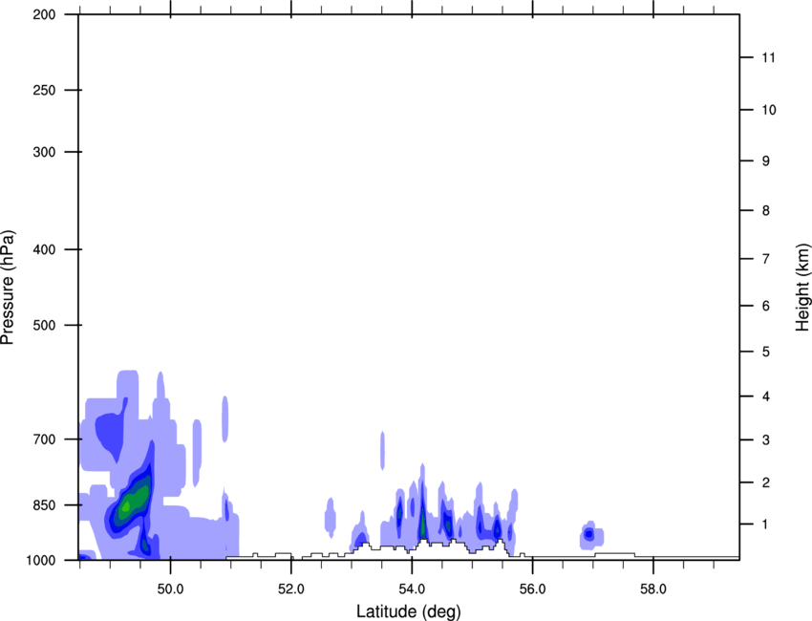
Task: Click the dark blue patch near 700 hPa
Action: (112, 433)
